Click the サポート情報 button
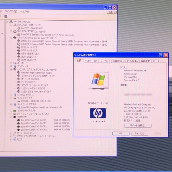This screenshot has width=172, height=172. (138, 126)
